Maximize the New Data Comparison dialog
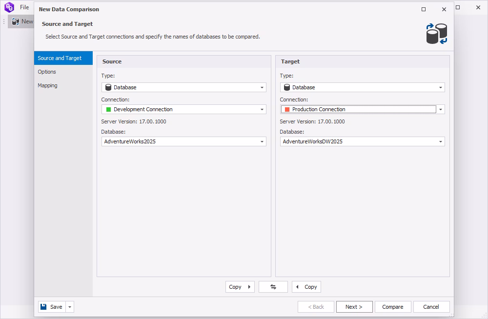488x319 pixels. click(424, 9)
